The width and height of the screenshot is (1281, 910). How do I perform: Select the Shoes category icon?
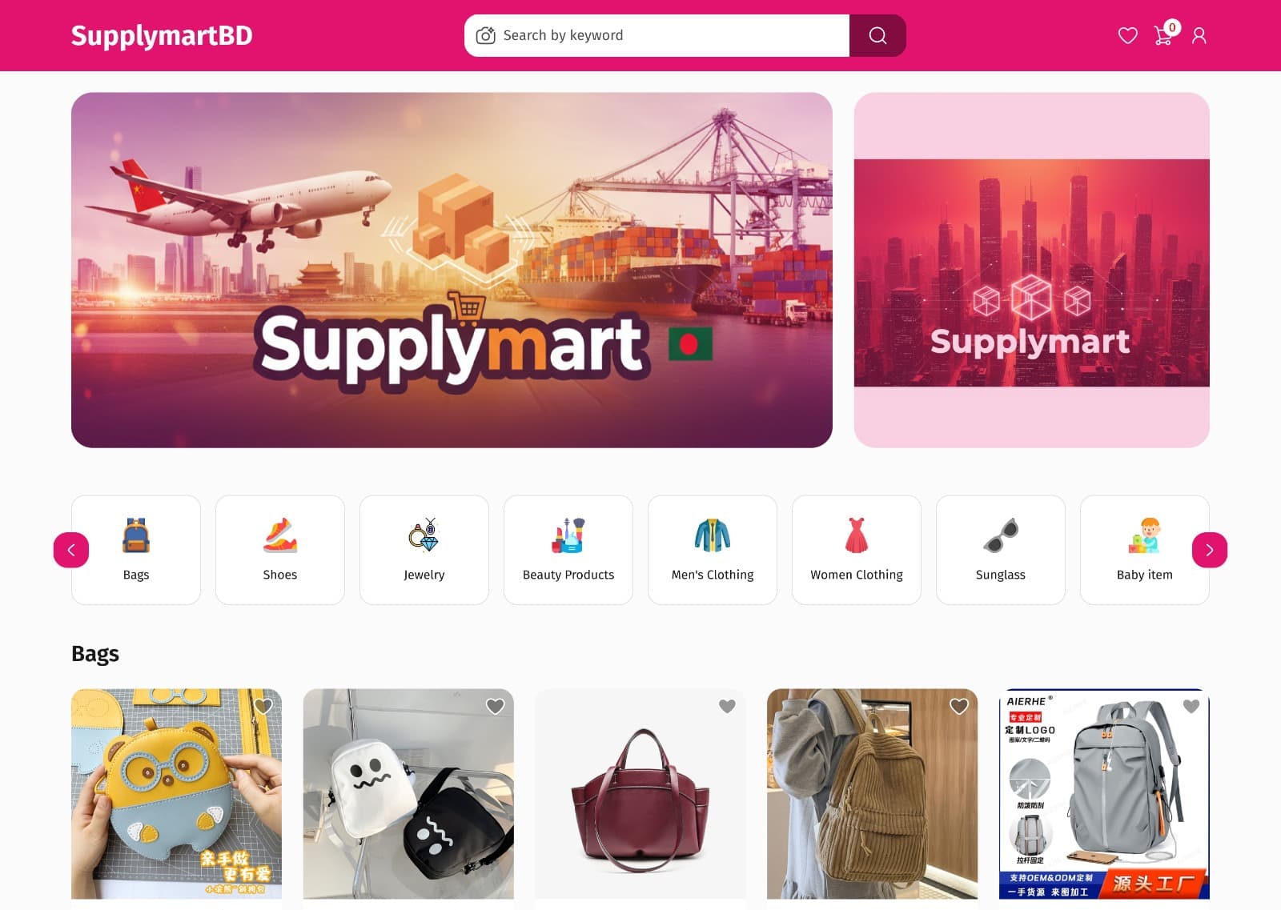280,535
